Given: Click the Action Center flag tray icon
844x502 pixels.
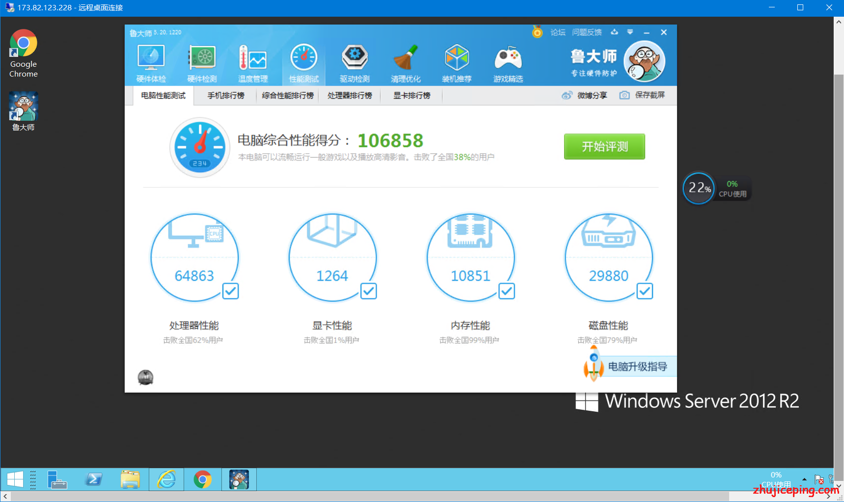Looking at the screenshot, I should point(819,479).
